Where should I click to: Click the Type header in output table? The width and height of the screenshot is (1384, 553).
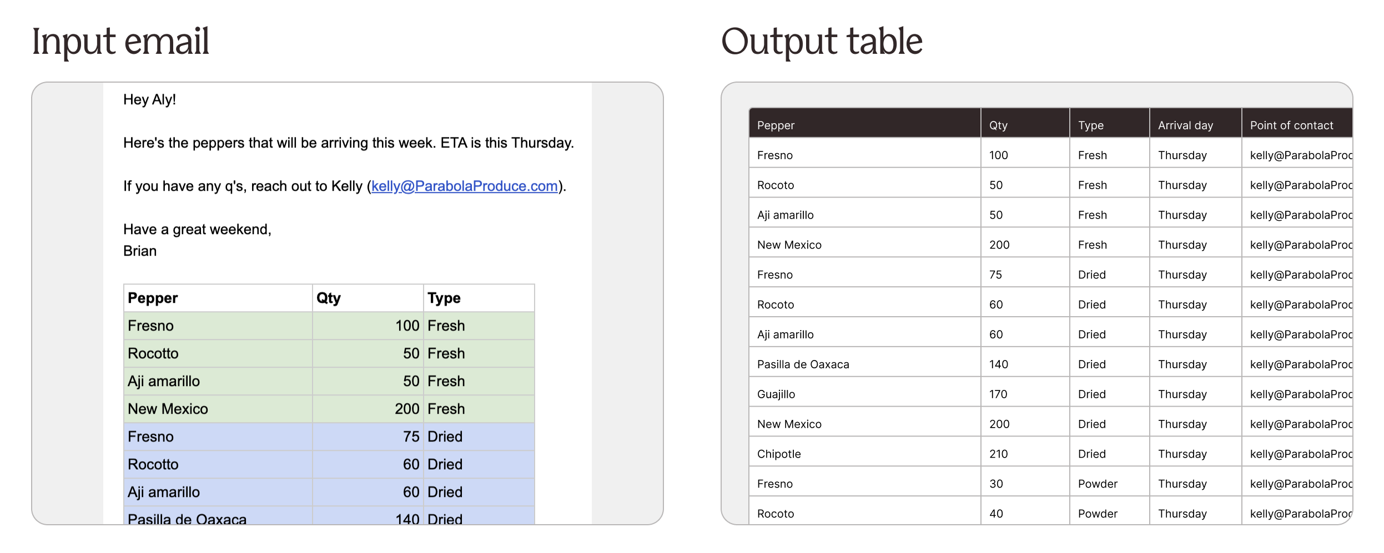click(x=1090, y=125)
